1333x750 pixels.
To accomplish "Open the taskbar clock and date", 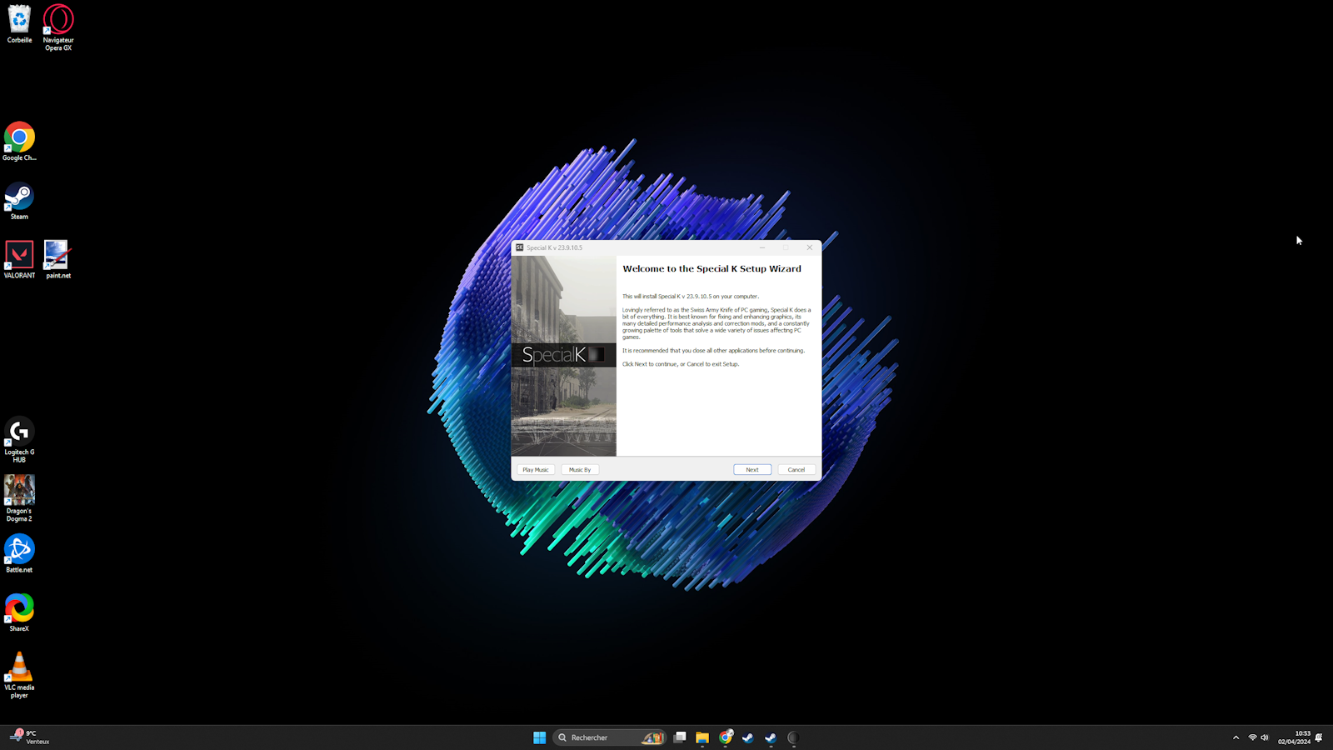I will pos(1294,737).
